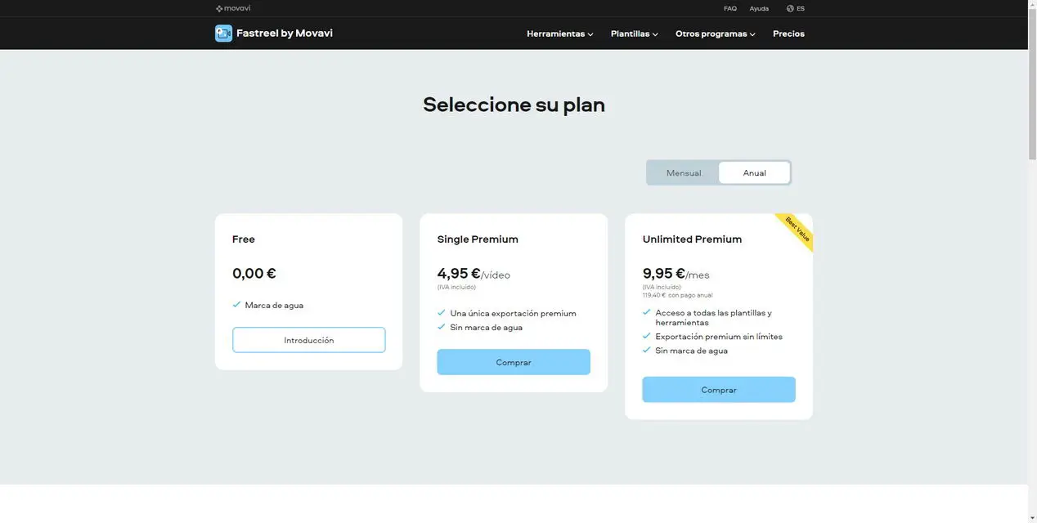1037x523 pixels.
Task: Go to the Ayuda page
Action: point(759,8)
